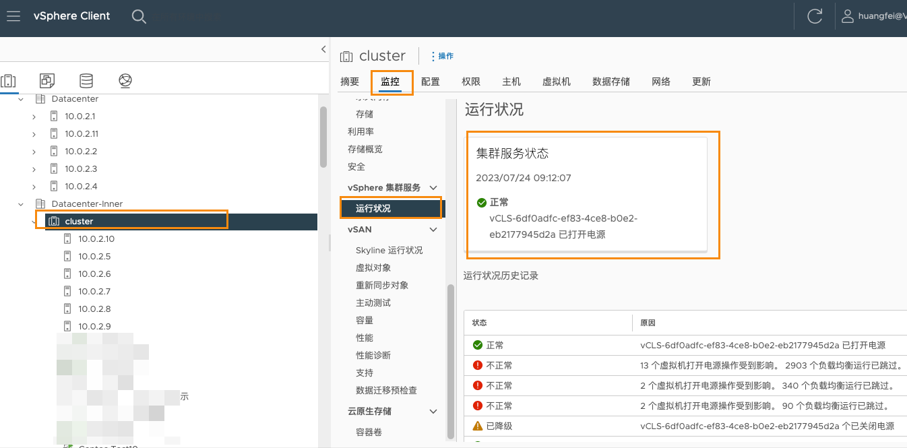Click the host icon beside 10.0.2.8

pyautogui.click(x=67, y=309)
